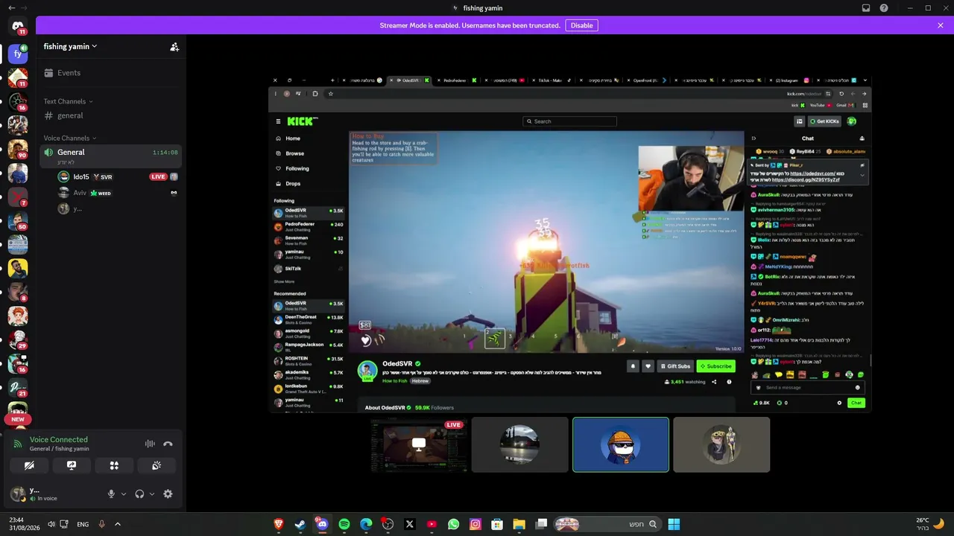The height and width of the screenshot is (536, 954).
Task: Disconnect from the voice call
Action: [x=168, y=444]
